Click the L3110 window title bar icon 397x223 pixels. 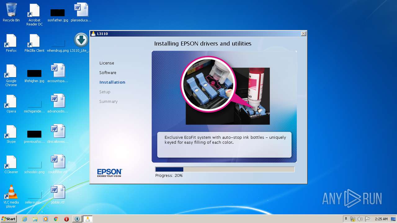pos(93,33)
